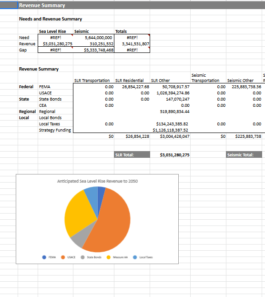265x297 pixels.
Task: Select the Revenue Summary header cell
Action: [42, 5]
